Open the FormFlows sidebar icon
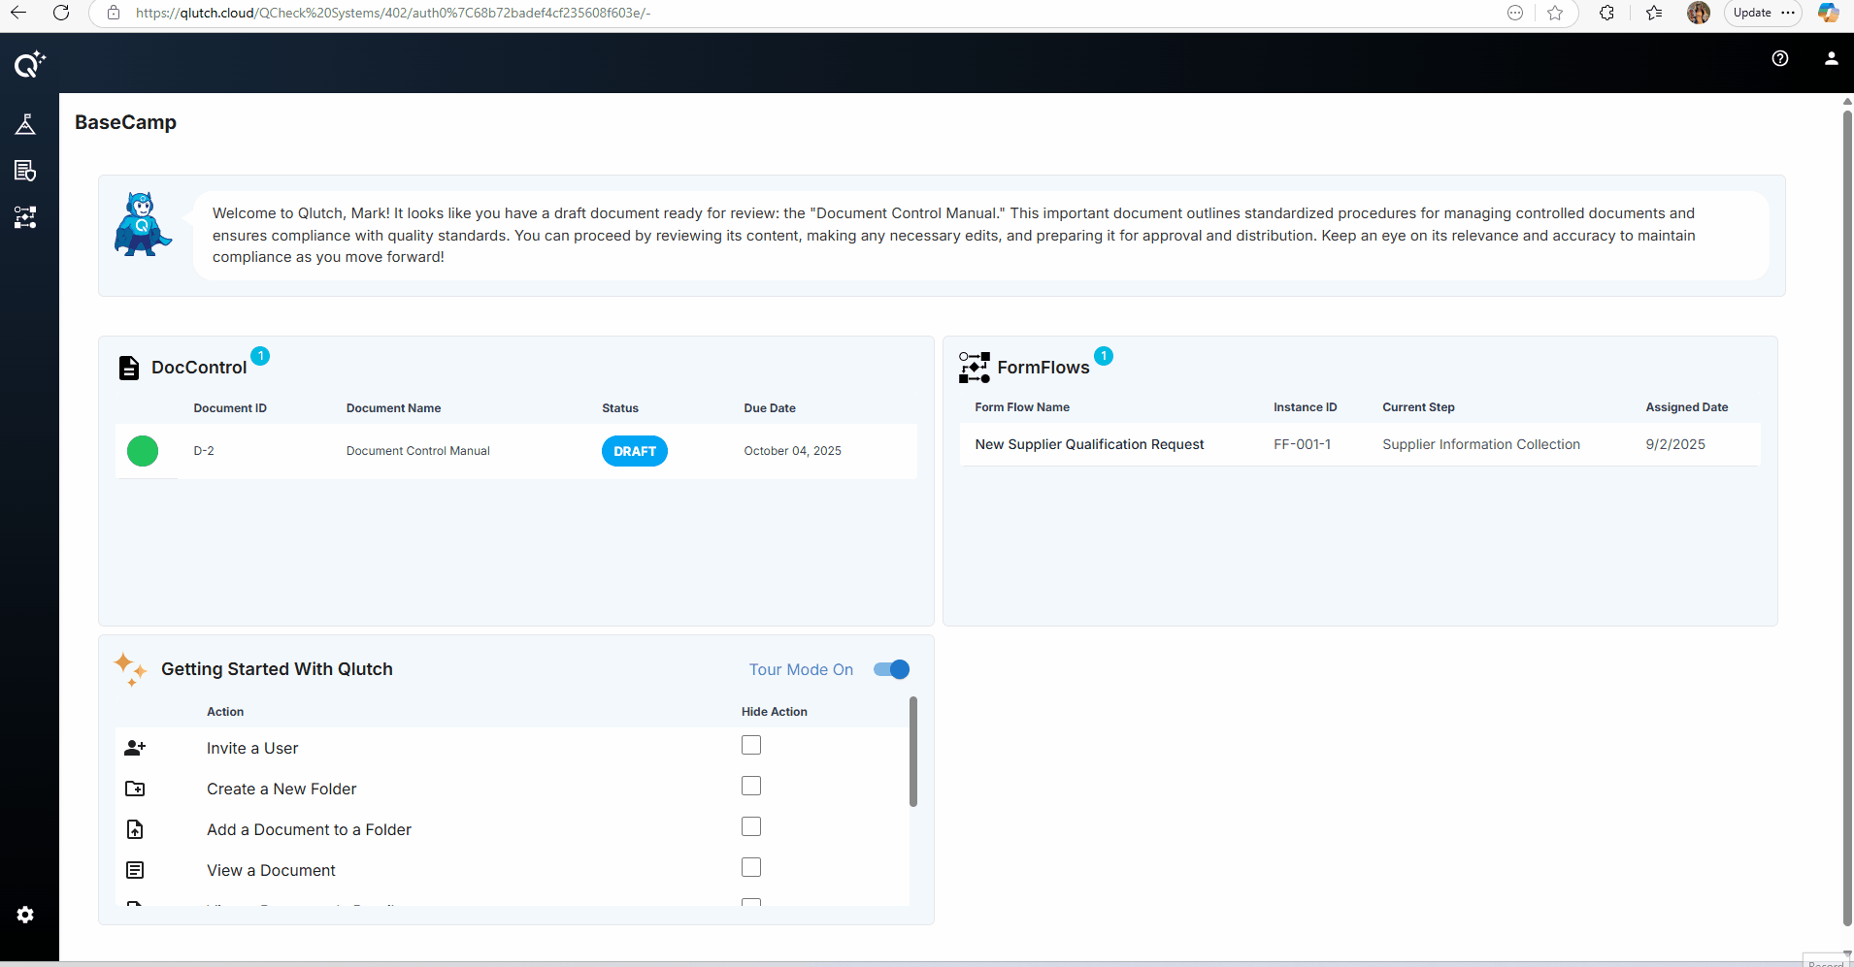 click(x=25, y=217)
